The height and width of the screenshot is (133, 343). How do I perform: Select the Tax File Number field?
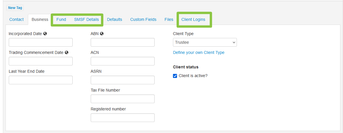[123, 99]
